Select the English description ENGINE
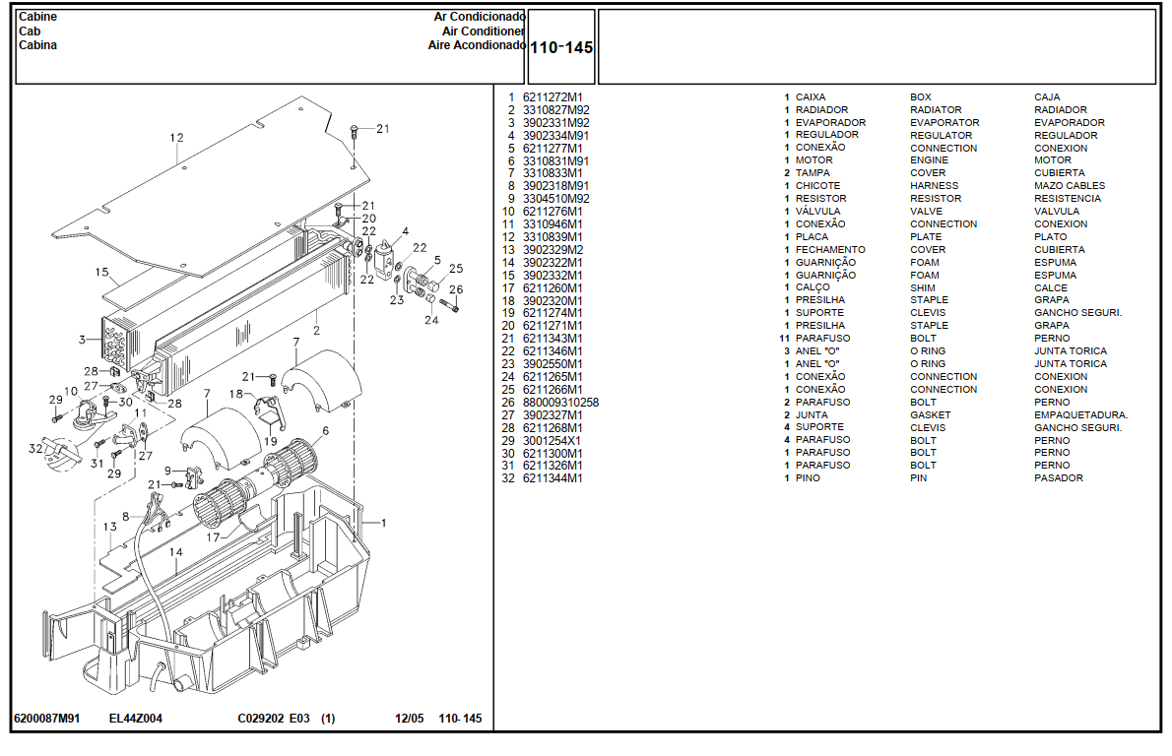The width and height of the screenshot is (1172, 756). click(929, 160)
